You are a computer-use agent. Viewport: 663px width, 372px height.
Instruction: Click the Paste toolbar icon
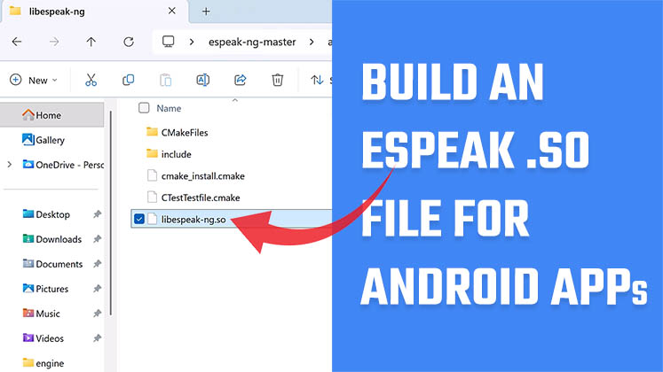tap(165, 80)
